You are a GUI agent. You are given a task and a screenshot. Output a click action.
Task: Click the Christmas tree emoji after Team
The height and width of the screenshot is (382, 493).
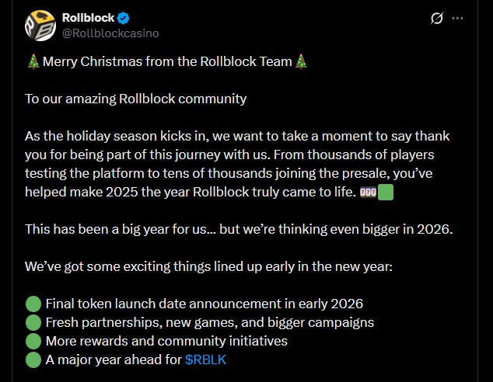click(x=301, y=62)
